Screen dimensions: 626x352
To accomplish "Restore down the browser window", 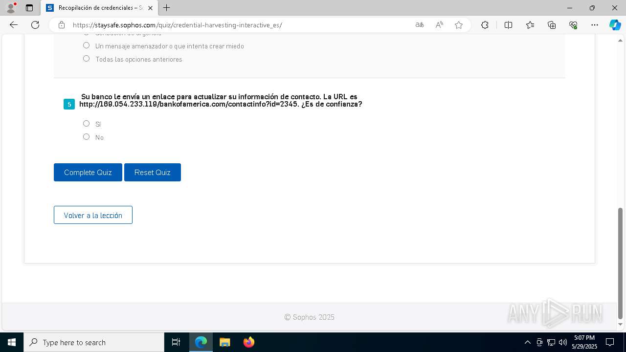I will [592, 8].
